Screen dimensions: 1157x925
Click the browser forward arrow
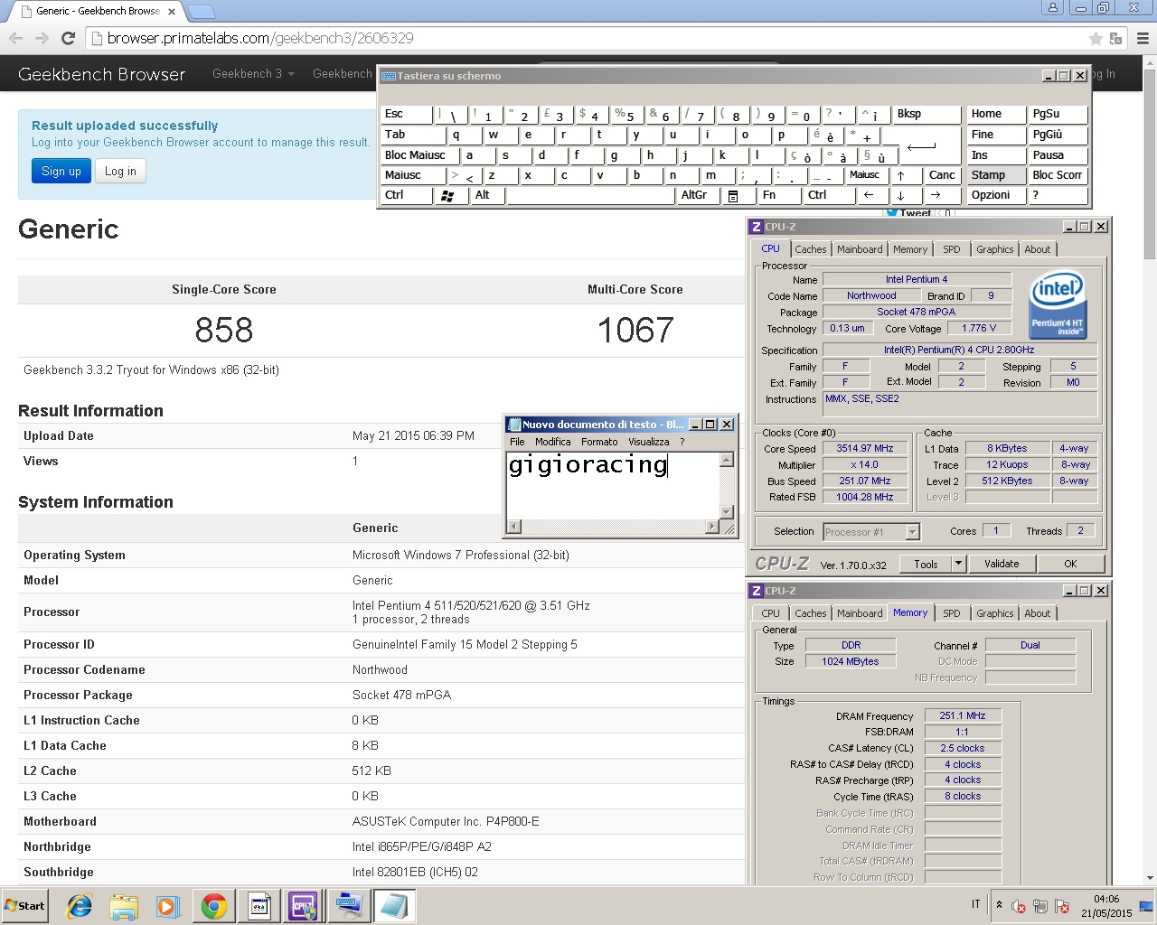(42, 38)
